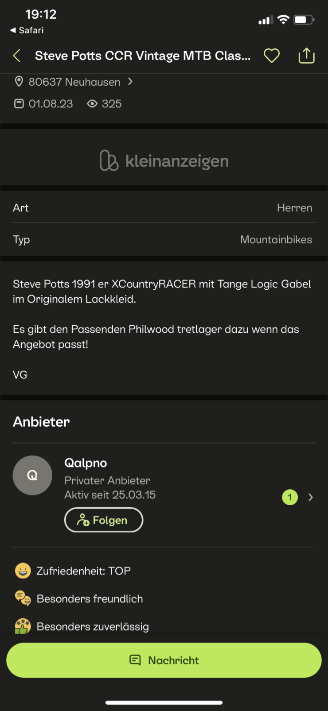Screen dimensions: 328x711
Task: Return to Safari via status bar
Action: tap(27, 30)
